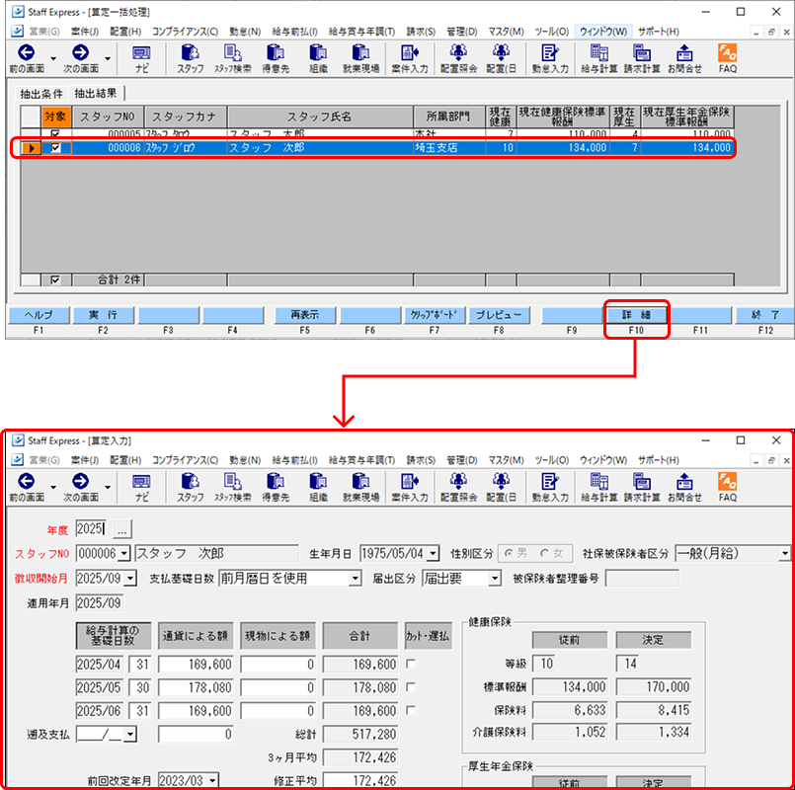Expand 社保被保険者区分 dropdown
This screenshot has height=790, width=795.
coord(785,554)
